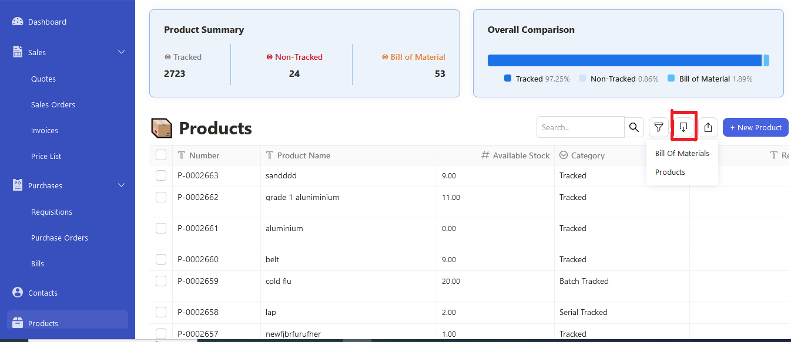Screen dimensions: 791x342
Task: Click the search magnifier icon
Action: 634,127
